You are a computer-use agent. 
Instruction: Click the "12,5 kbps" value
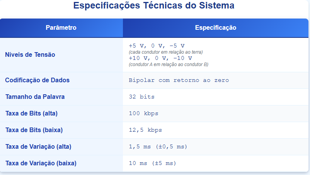145,130
